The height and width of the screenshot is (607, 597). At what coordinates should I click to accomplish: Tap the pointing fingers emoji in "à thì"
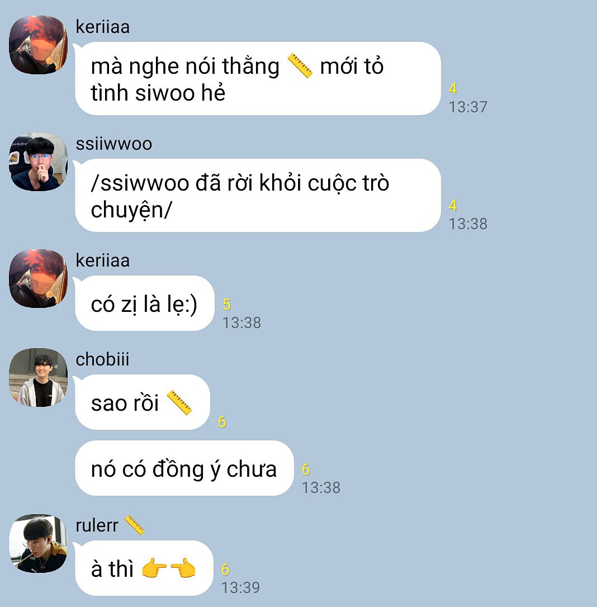coord(169,568)
